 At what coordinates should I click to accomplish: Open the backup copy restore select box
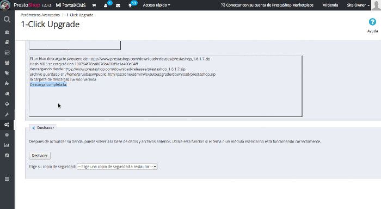coord(117,167)
